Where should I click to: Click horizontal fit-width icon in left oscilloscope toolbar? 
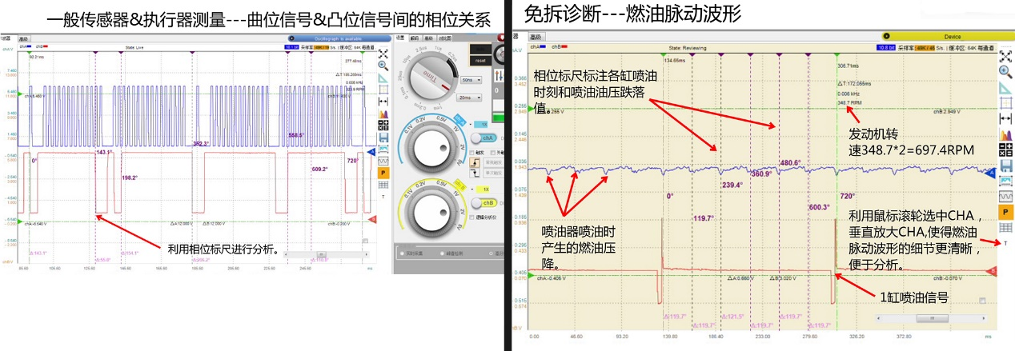click(383, 102)
